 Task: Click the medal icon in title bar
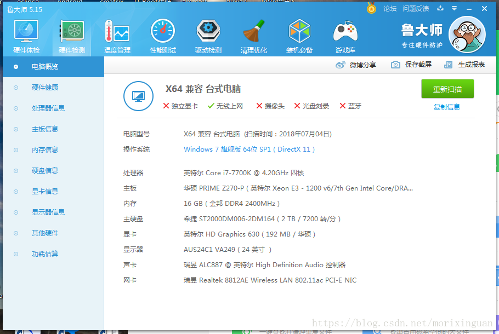pos(371,8)
